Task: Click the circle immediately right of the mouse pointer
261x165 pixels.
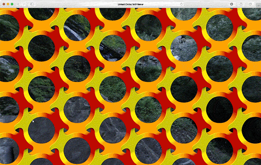Action: (x=41, y=130)
